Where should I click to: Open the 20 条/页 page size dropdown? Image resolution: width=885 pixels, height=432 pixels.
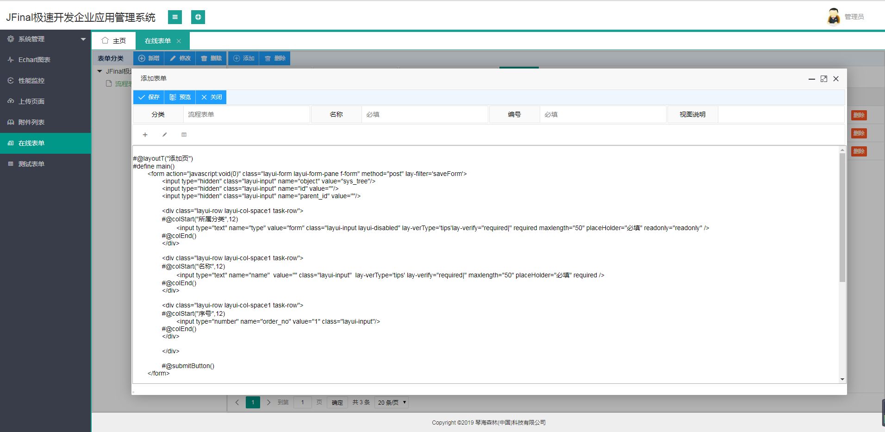(x=392, y=402)
